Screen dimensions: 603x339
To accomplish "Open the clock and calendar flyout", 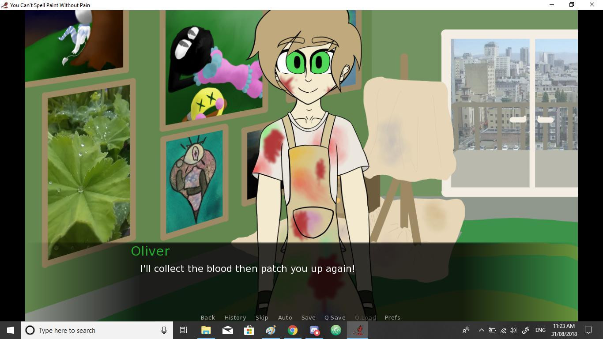I will [564, 330].
